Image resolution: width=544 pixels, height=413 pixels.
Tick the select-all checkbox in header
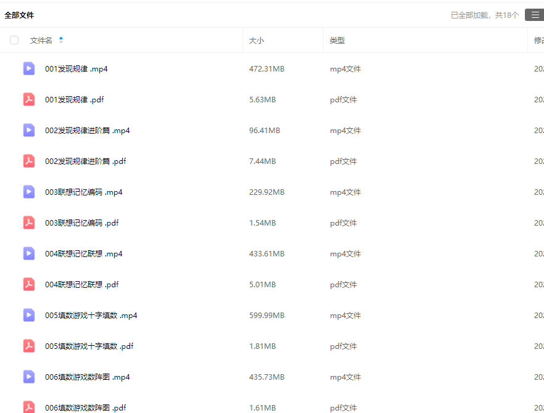point(14,40)
